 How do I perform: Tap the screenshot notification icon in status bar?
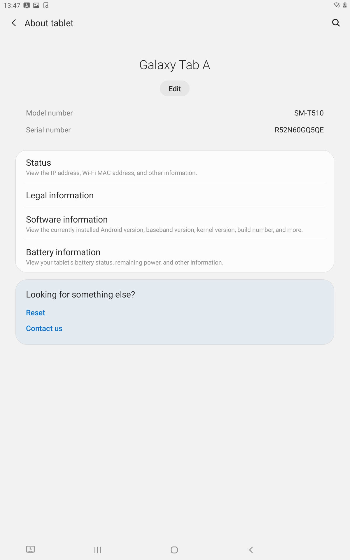tap(26, 5)
